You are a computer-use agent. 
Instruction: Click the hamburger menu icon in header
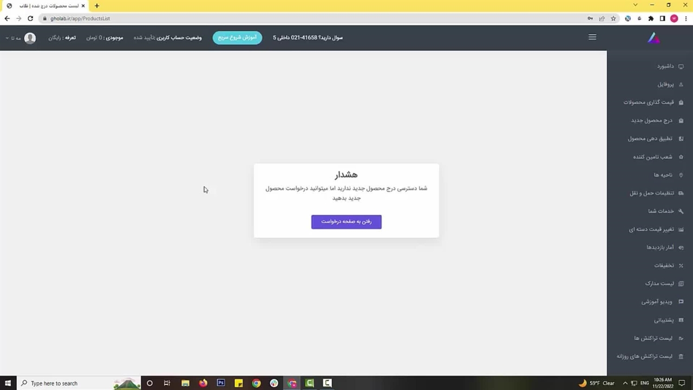(x=592, y=37)
